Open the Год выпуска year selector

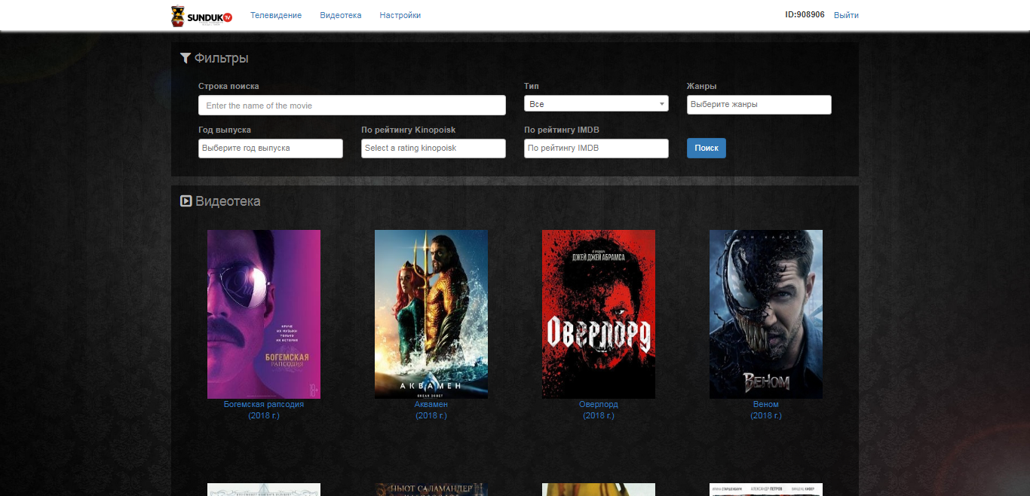tap(270, 148)
